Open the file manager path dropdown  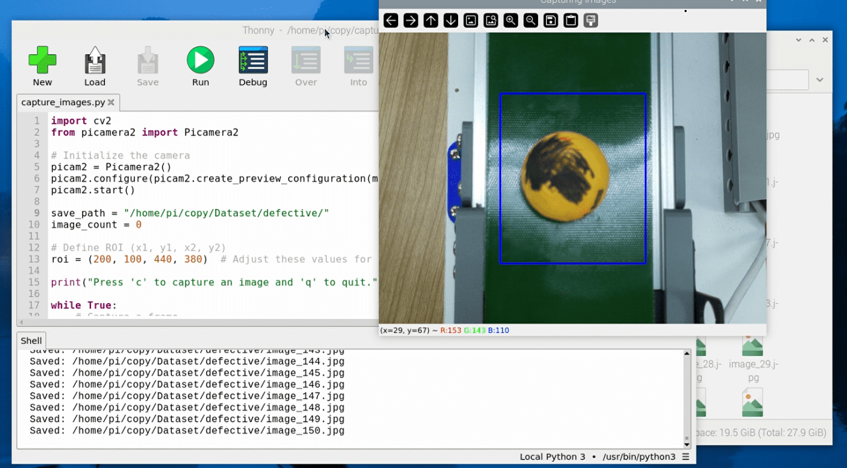point(819,80)
